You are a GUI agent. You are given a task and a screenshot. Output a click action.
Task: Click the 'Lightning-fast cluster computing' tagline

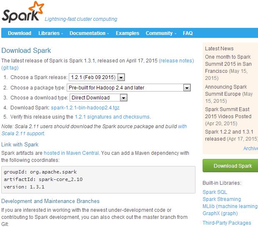point(81,19)
